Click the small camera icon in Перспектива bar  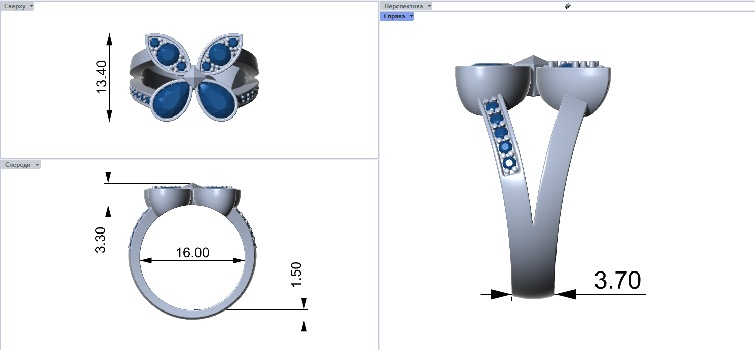click(x=568, y=6)
